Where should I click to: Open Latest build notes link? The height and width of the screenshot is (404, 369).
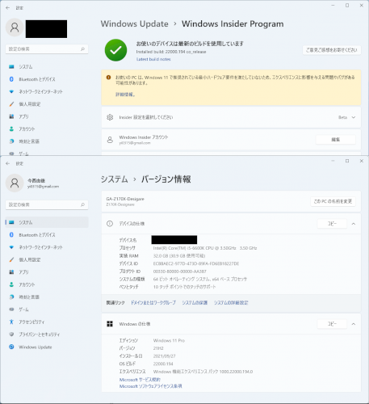tap(153, 59)
